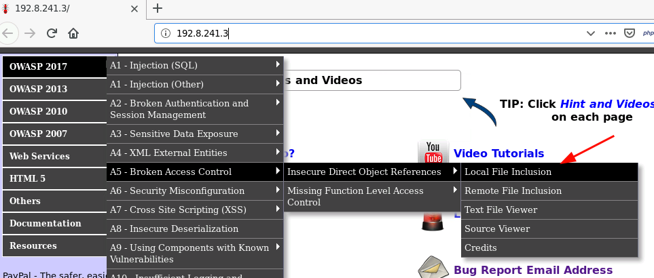Select A8 - Insecure Deserialization
Image resolution: width=654 pixels, height=278 pixels.
click(195, 229)
